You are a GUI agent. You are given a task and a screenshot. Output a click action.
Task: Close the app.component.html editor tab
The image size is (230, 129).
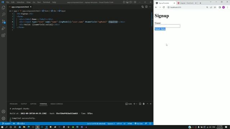click(31, 7)
